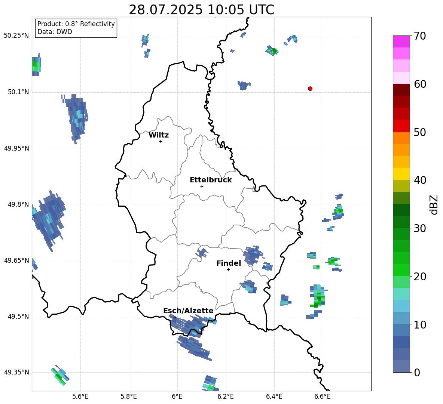Click the 49.8°N latitude label

[18, 204]
